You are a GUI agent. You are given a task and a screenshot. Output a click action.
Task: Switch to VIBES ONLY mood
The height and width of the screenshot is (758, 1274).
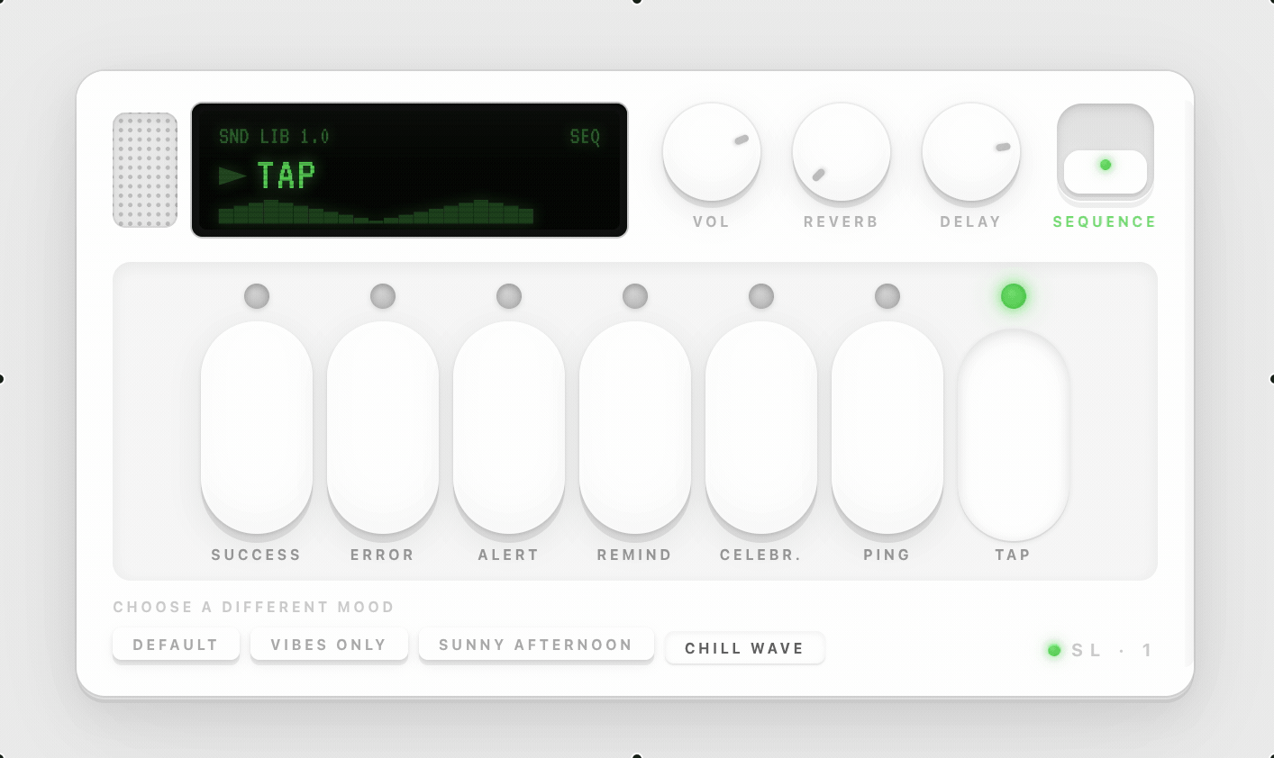click(329, 645)
